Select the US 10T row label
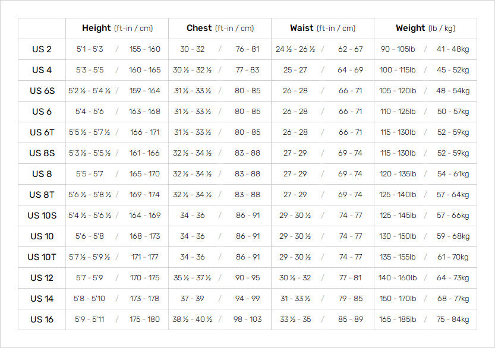Screen dimensions: 495x348 (x=42, y=257)
